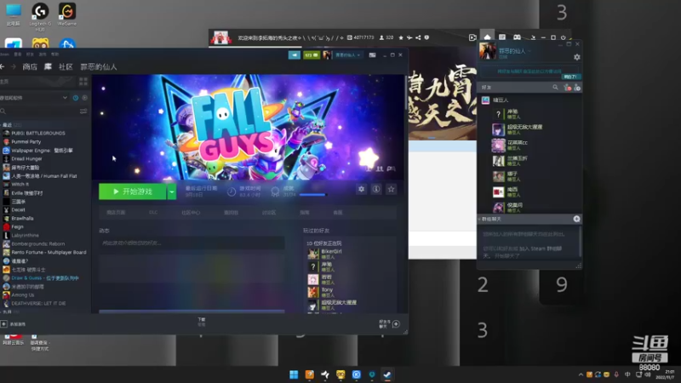Viewport: 681px width, 383px height.
Task: Search friends with the magnifier icon
Action: (x=555, y=88)
